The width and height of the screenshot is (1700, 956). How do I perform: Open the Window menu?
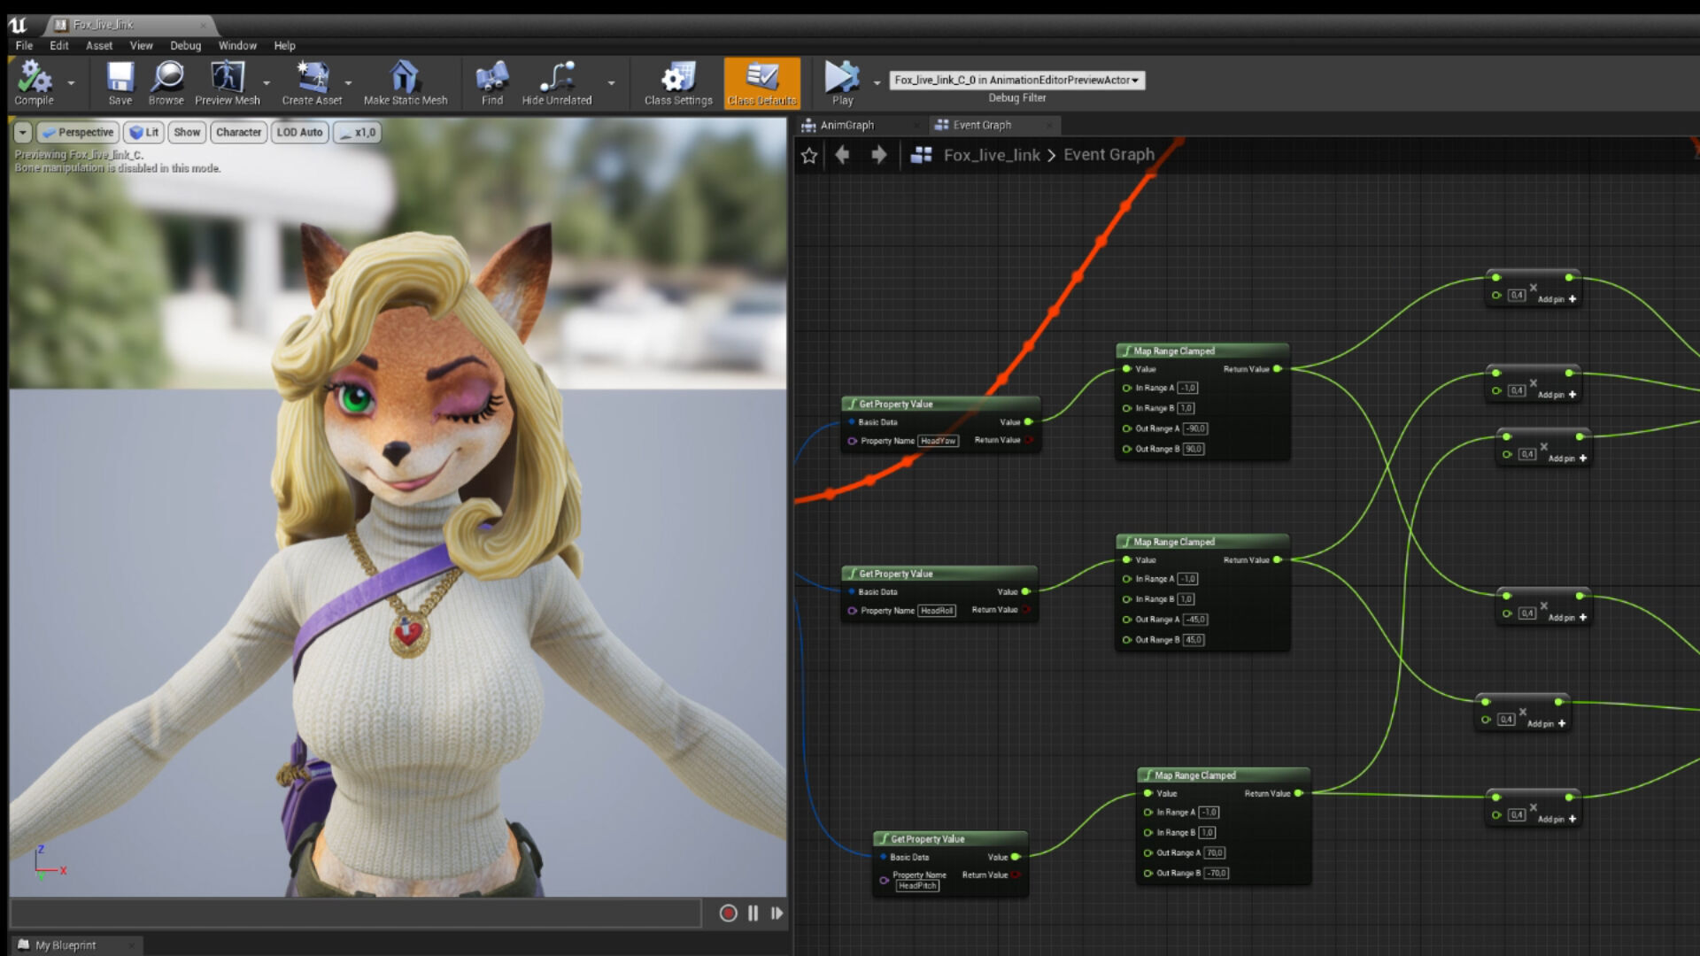pyautogui.click(x=237, y=45)
